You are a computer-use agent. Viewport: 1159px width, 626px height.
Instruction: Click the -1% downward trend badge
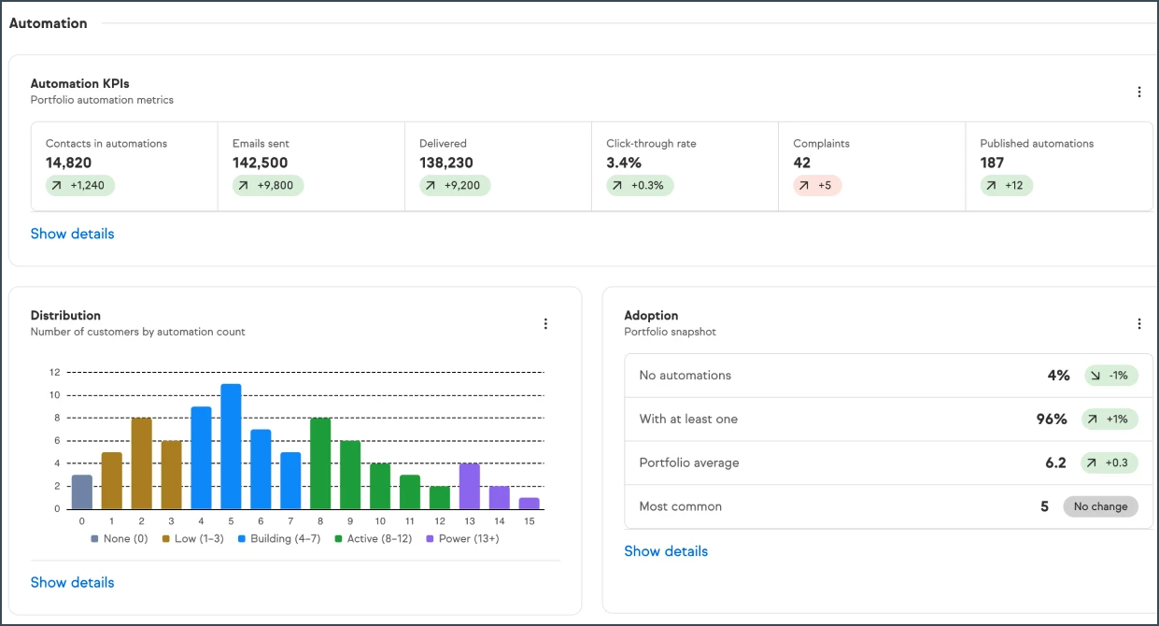[1111, 376]
